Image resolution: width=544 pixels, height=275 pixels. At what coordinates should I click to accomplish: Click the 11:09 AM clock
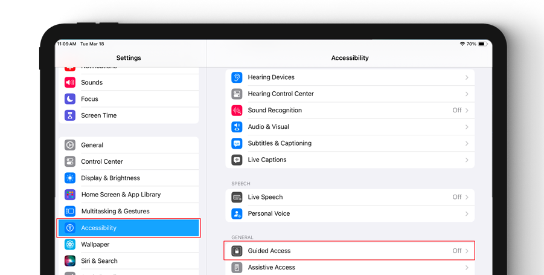(66, 44)
